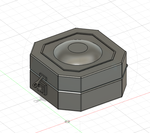This screenshot has height=133, width=150.
Task: Click the origin point where the axes meet
Action: 67,122
